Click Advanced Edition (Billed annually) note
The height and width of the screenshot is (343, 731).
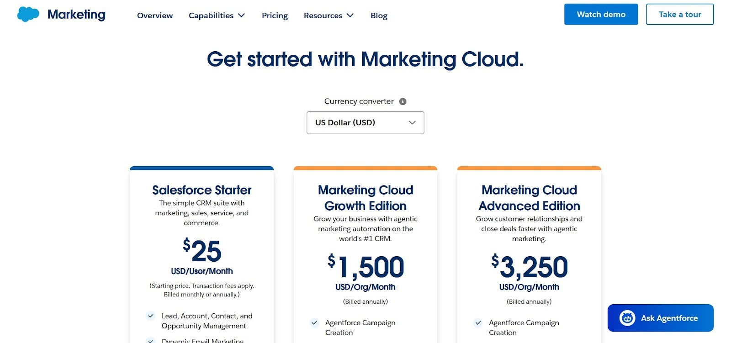point(529,301)
